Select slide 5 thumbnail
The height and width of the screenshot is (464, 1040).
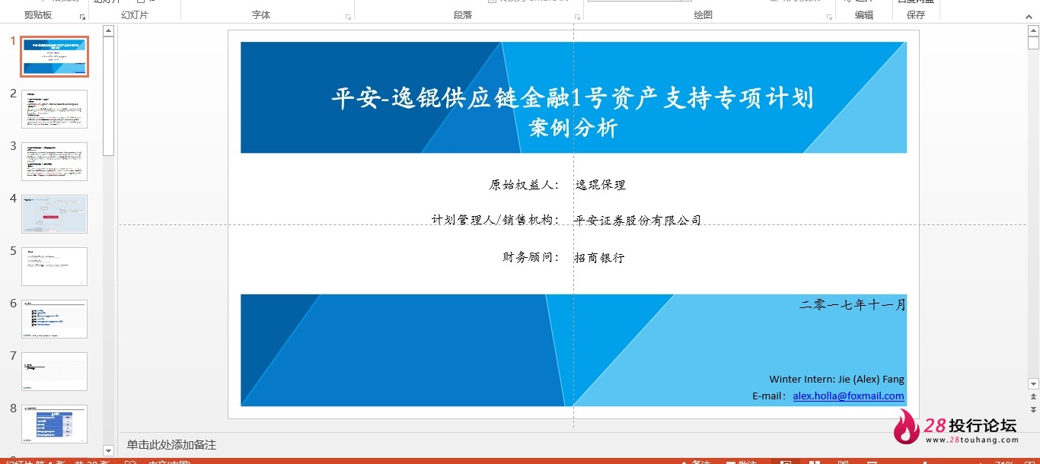click(54, 266)
